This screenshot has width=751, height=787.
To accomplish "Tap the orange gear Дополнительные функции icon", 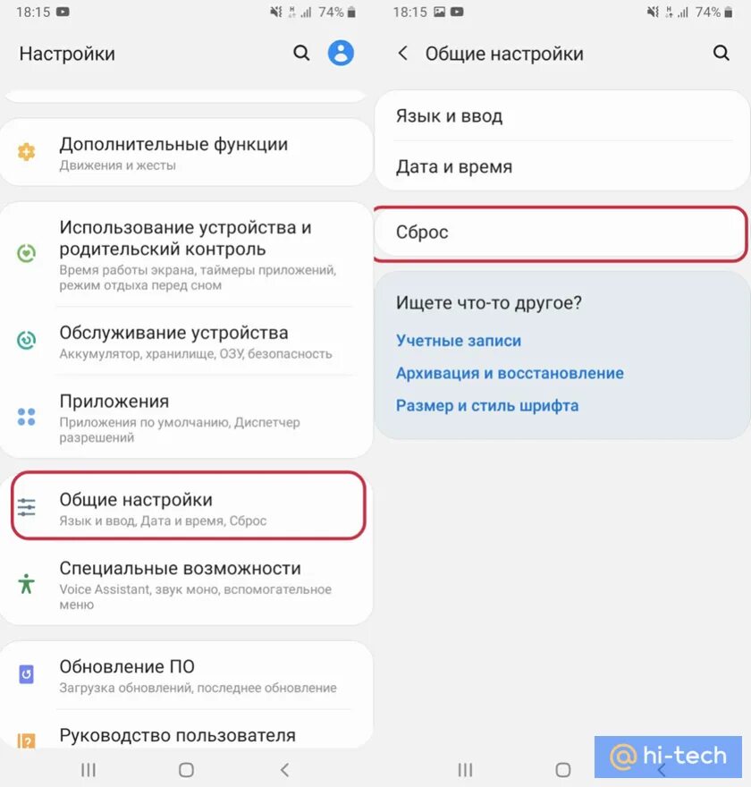I will pyautogui.click(x=27, y=152).
